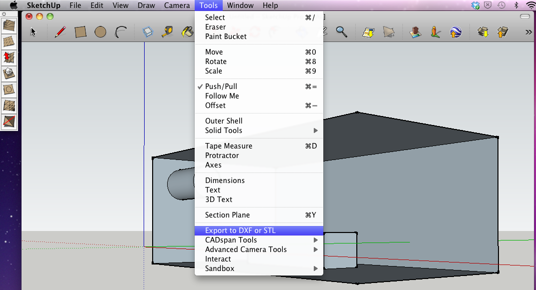Open the SketchUp application menu
This screenshot has height=290, width=536.
(44, 5)
